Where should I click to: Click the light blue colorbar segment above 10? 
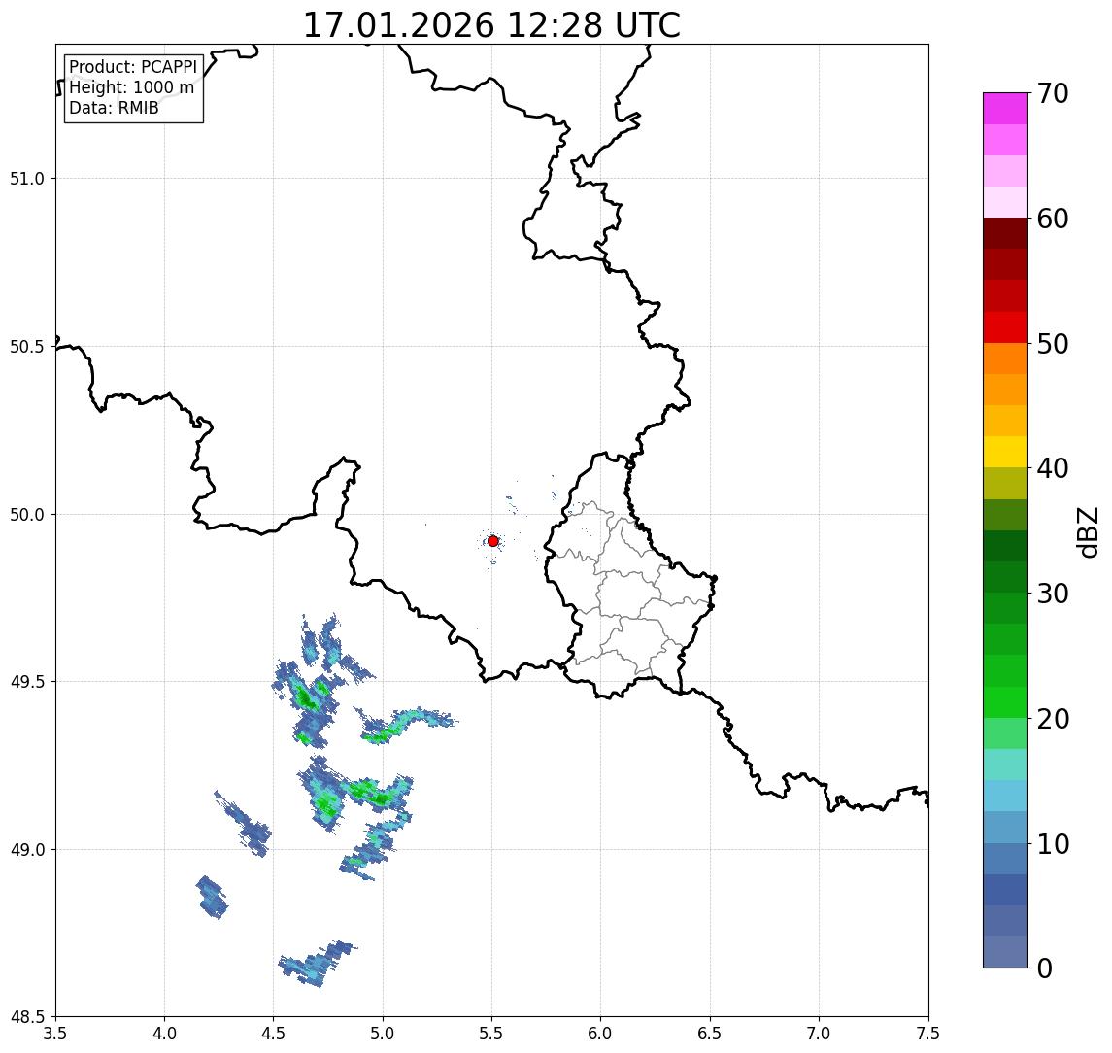point(1005,828)
